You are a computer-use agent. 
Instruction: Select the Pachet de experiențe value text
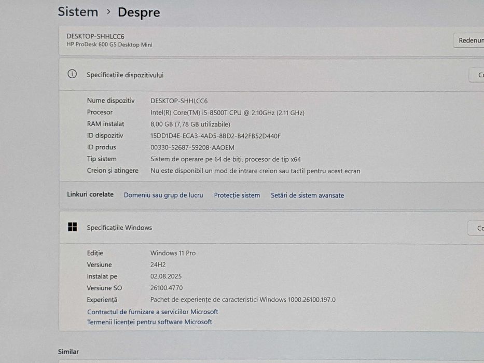pos(243,300)
